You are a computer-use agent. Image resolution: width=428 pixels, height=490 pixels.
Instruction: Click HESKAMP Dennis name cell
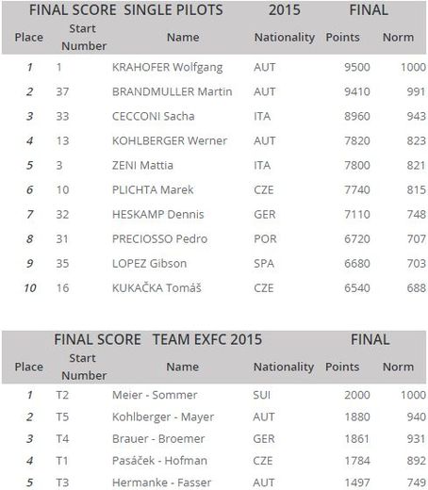pos(158,214)
